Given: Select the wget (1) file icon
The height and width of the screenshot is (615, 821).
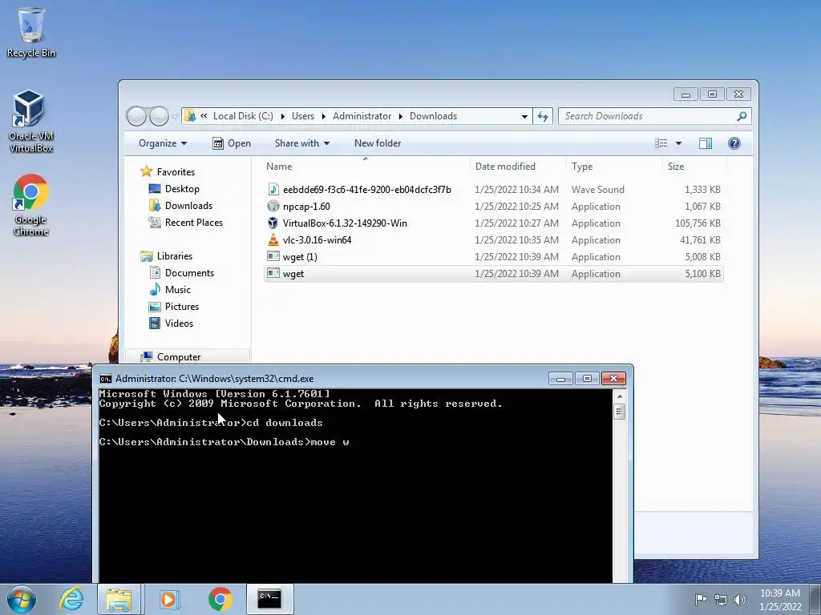Looking at the screenshot, I should pos(273,257).
